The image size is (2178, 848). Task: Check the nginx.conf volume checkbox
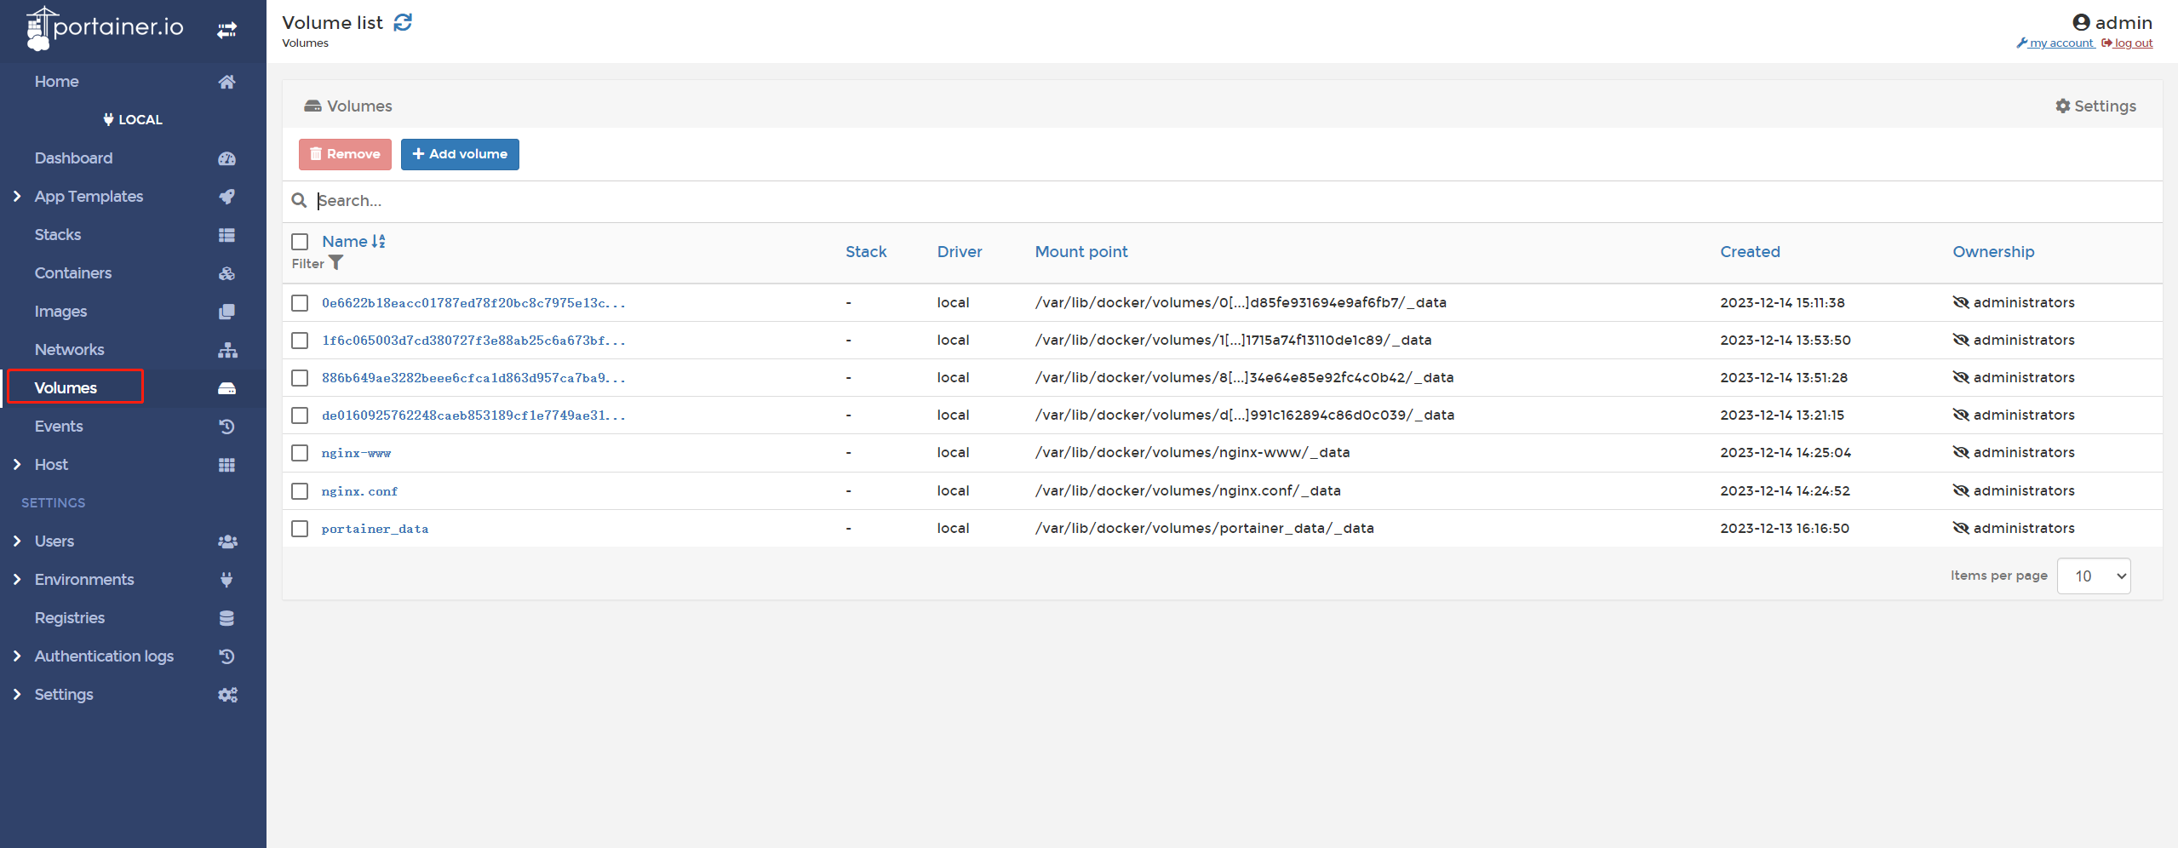point(300,491)
